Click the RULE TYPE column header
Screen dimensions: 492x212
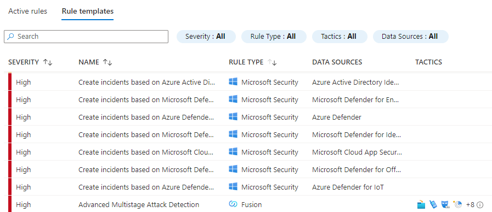(x=246, y=62)
